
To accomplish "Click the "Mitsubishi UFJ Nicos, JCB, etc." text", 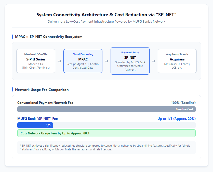I will (177, 66).
